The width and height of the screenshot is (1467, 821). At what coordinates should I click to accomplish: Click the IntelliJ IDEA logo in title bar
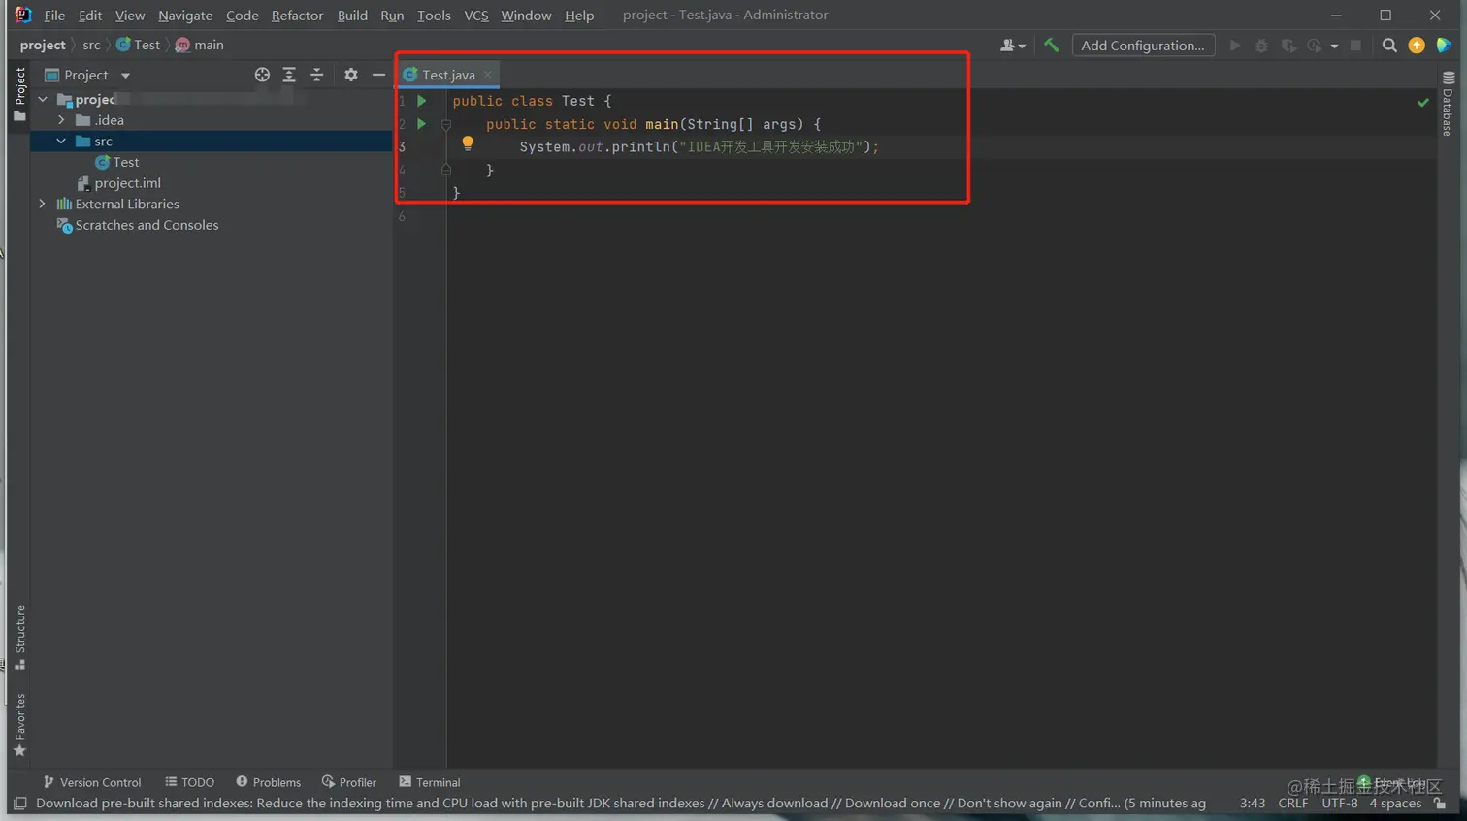tap(23, 15)
